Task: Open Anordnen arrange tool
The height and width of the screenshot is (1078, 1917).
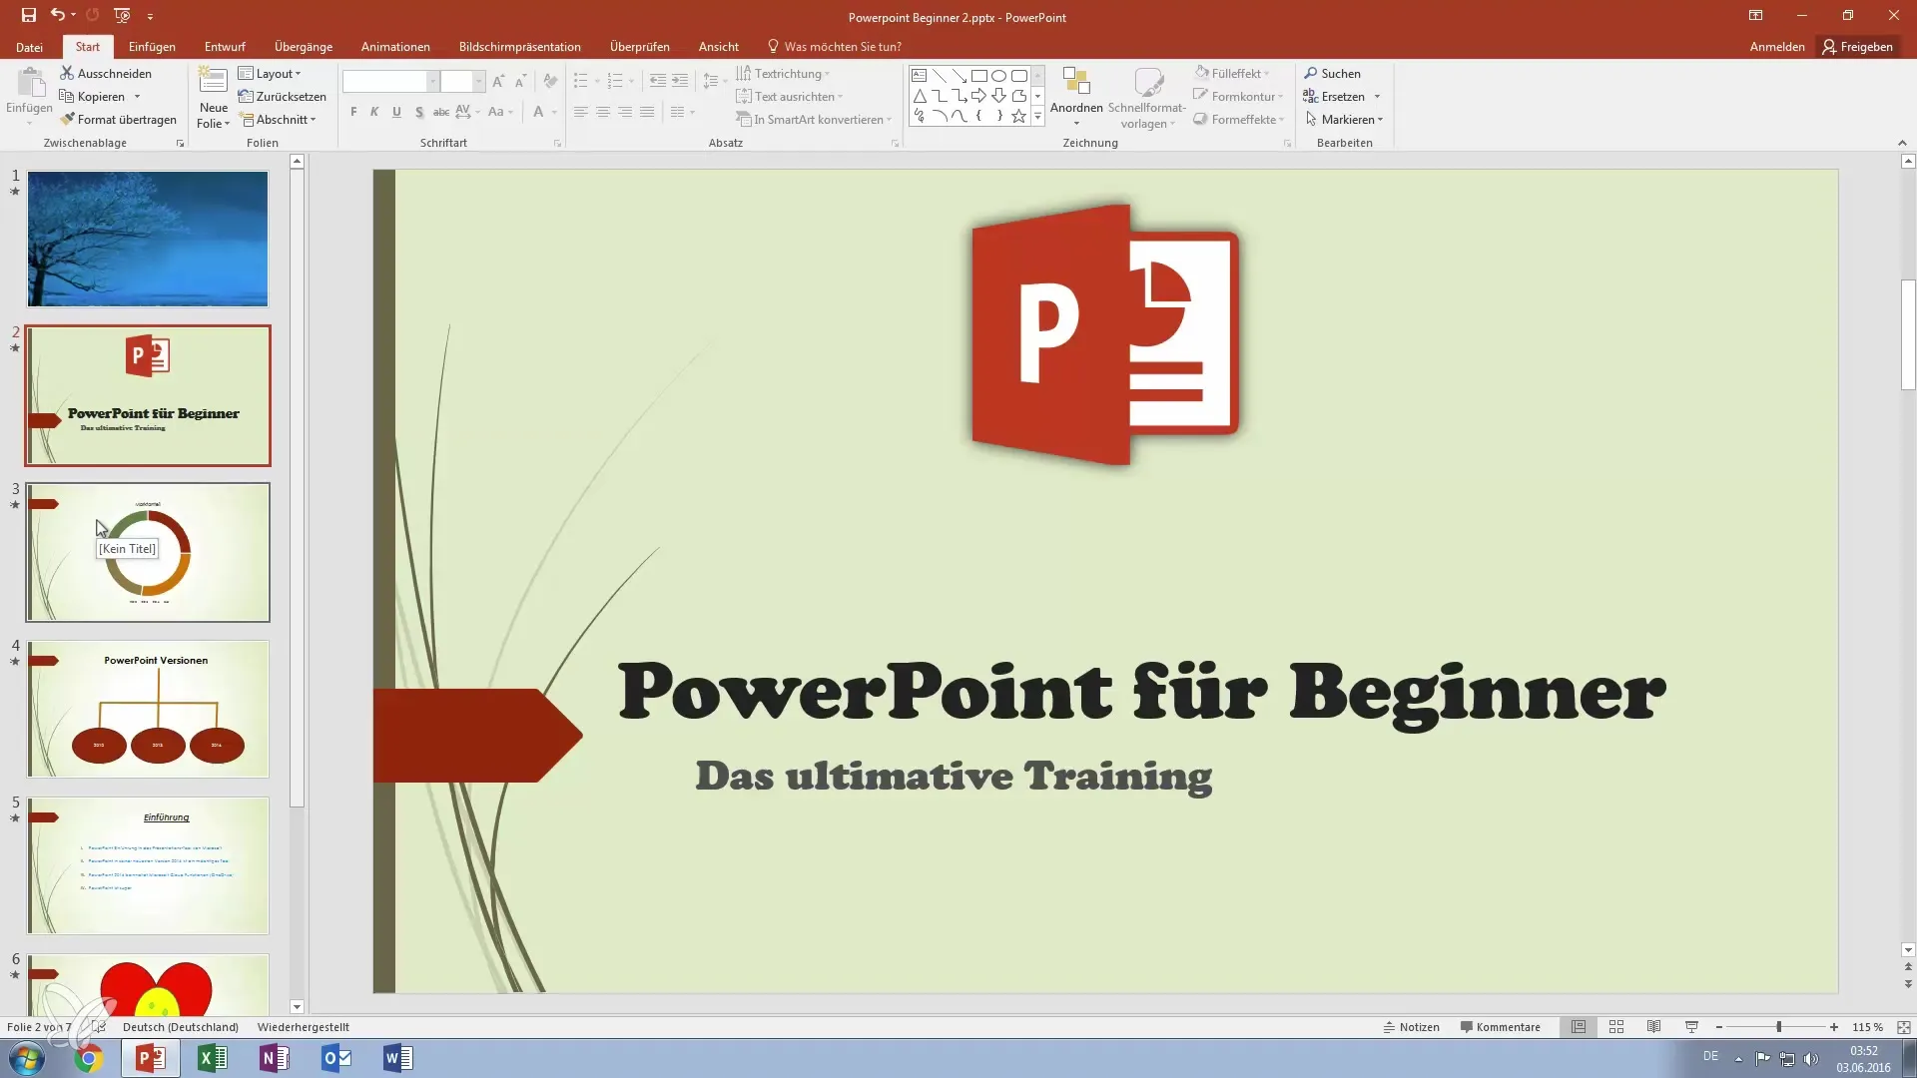Action: pos(1076,97)
